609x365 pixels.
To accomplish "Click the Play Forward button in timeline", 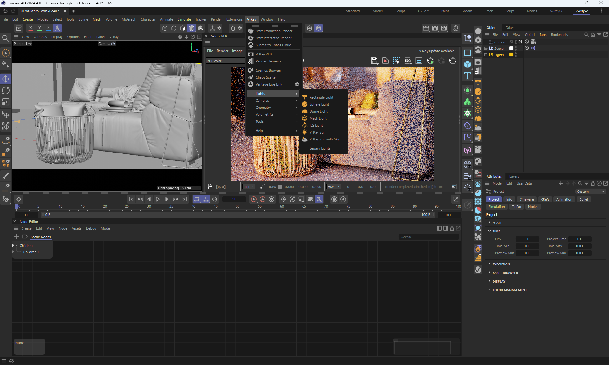I will [x=158, y=199].
